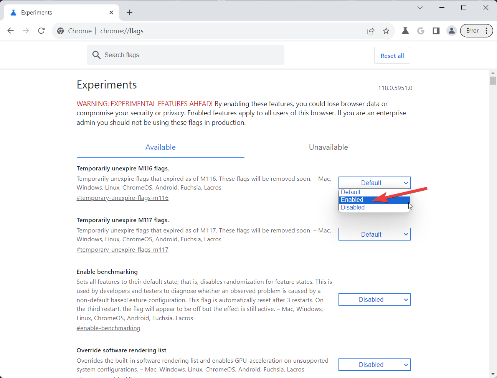Minimize the Chrome window

(x=442, y=8)
